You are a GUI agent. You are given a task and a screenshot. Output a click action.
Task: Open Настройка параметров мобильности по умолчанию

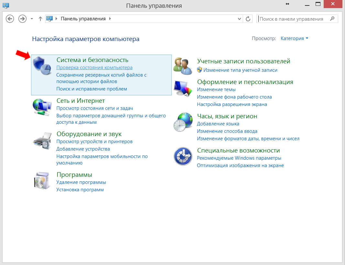click(x=102, y=159)
